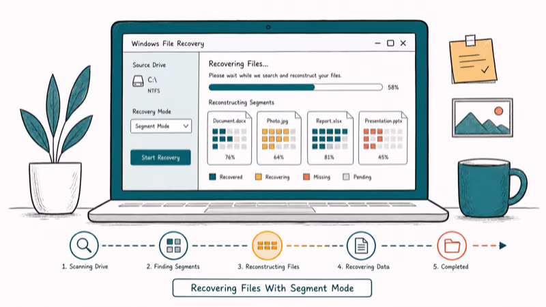Click the Scanning Drive magnifier icon

tap(84, 246)
